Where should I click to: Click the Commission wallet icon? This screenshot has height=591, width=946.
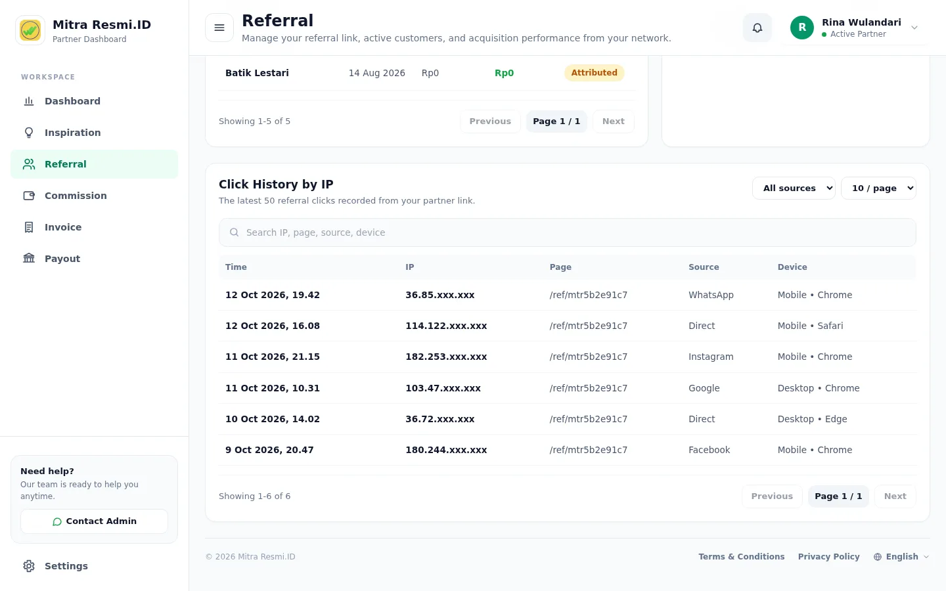pyautogui.click(x=29, y=196)
